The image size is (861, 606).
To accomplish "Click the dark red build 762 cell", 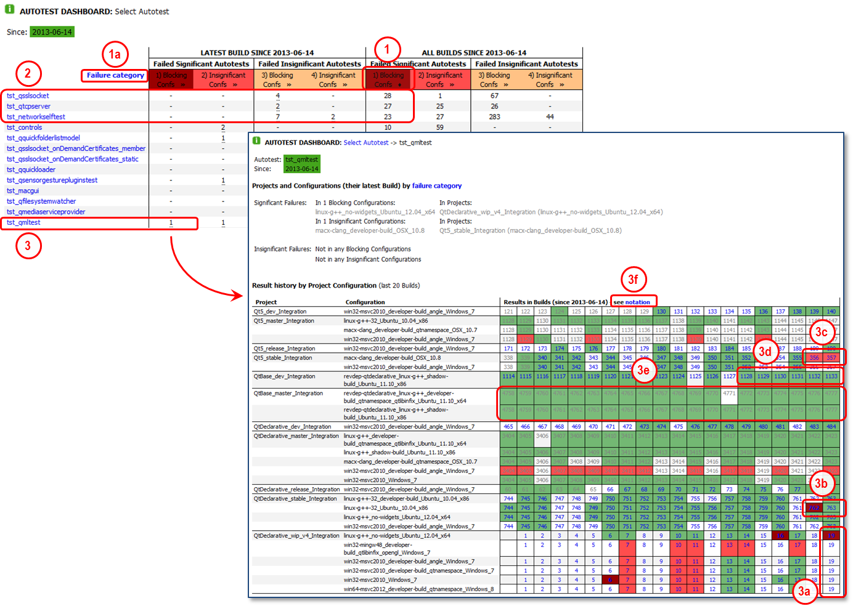I will pos(814,508).
